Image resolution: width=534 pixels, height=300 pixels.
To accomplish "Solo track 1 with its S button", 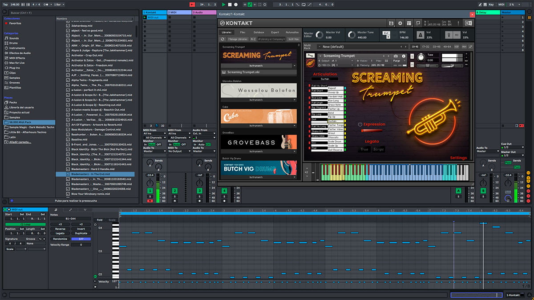I will 150,196.
